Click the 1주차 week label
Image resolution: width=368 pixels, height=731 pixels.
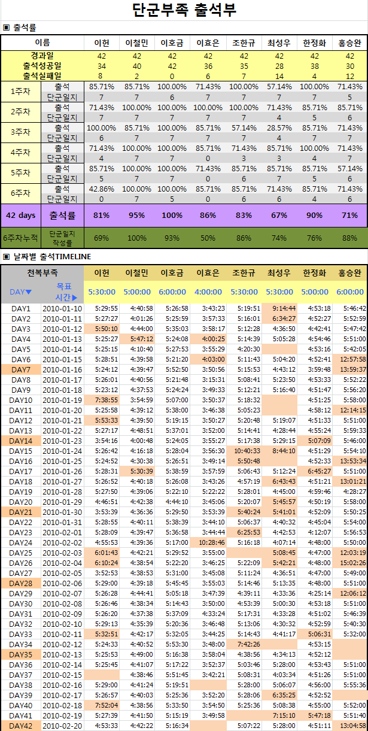point(20,92)
